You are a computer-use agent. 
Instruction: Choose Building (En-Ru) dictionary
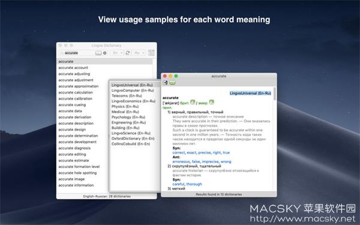125,128
